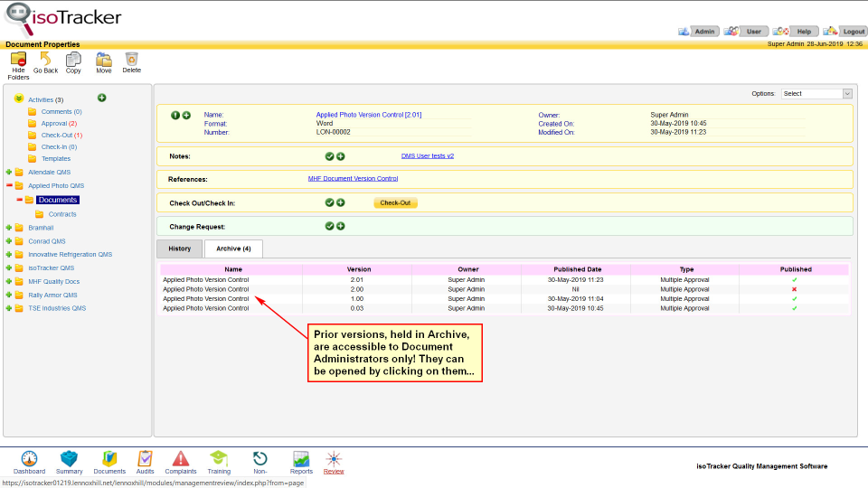The height and width of the screenshot is (488, 868).
Task: Click the Move document icon
Action: point(104,59)
